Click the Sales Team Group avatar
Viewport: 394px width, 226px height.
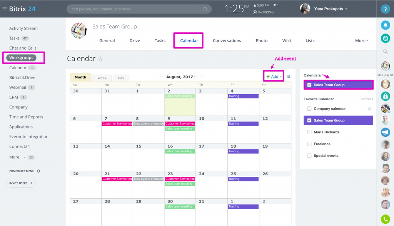[x=78, y=31]
